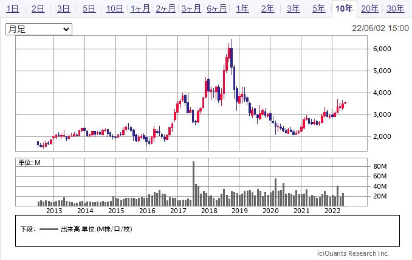
Task: Open the 5日 chart range
Action: pyautogui.click(x=89, y=9)
